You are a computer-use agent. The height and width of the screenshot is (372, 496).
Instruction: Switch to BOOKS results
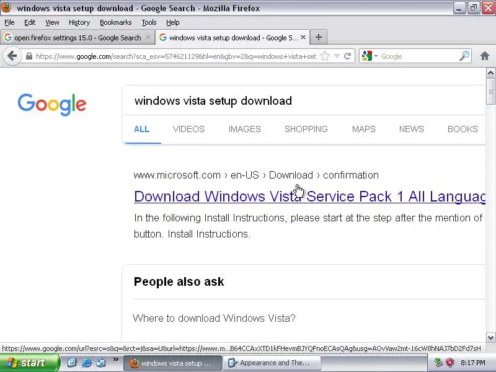(x=463, y=129)
